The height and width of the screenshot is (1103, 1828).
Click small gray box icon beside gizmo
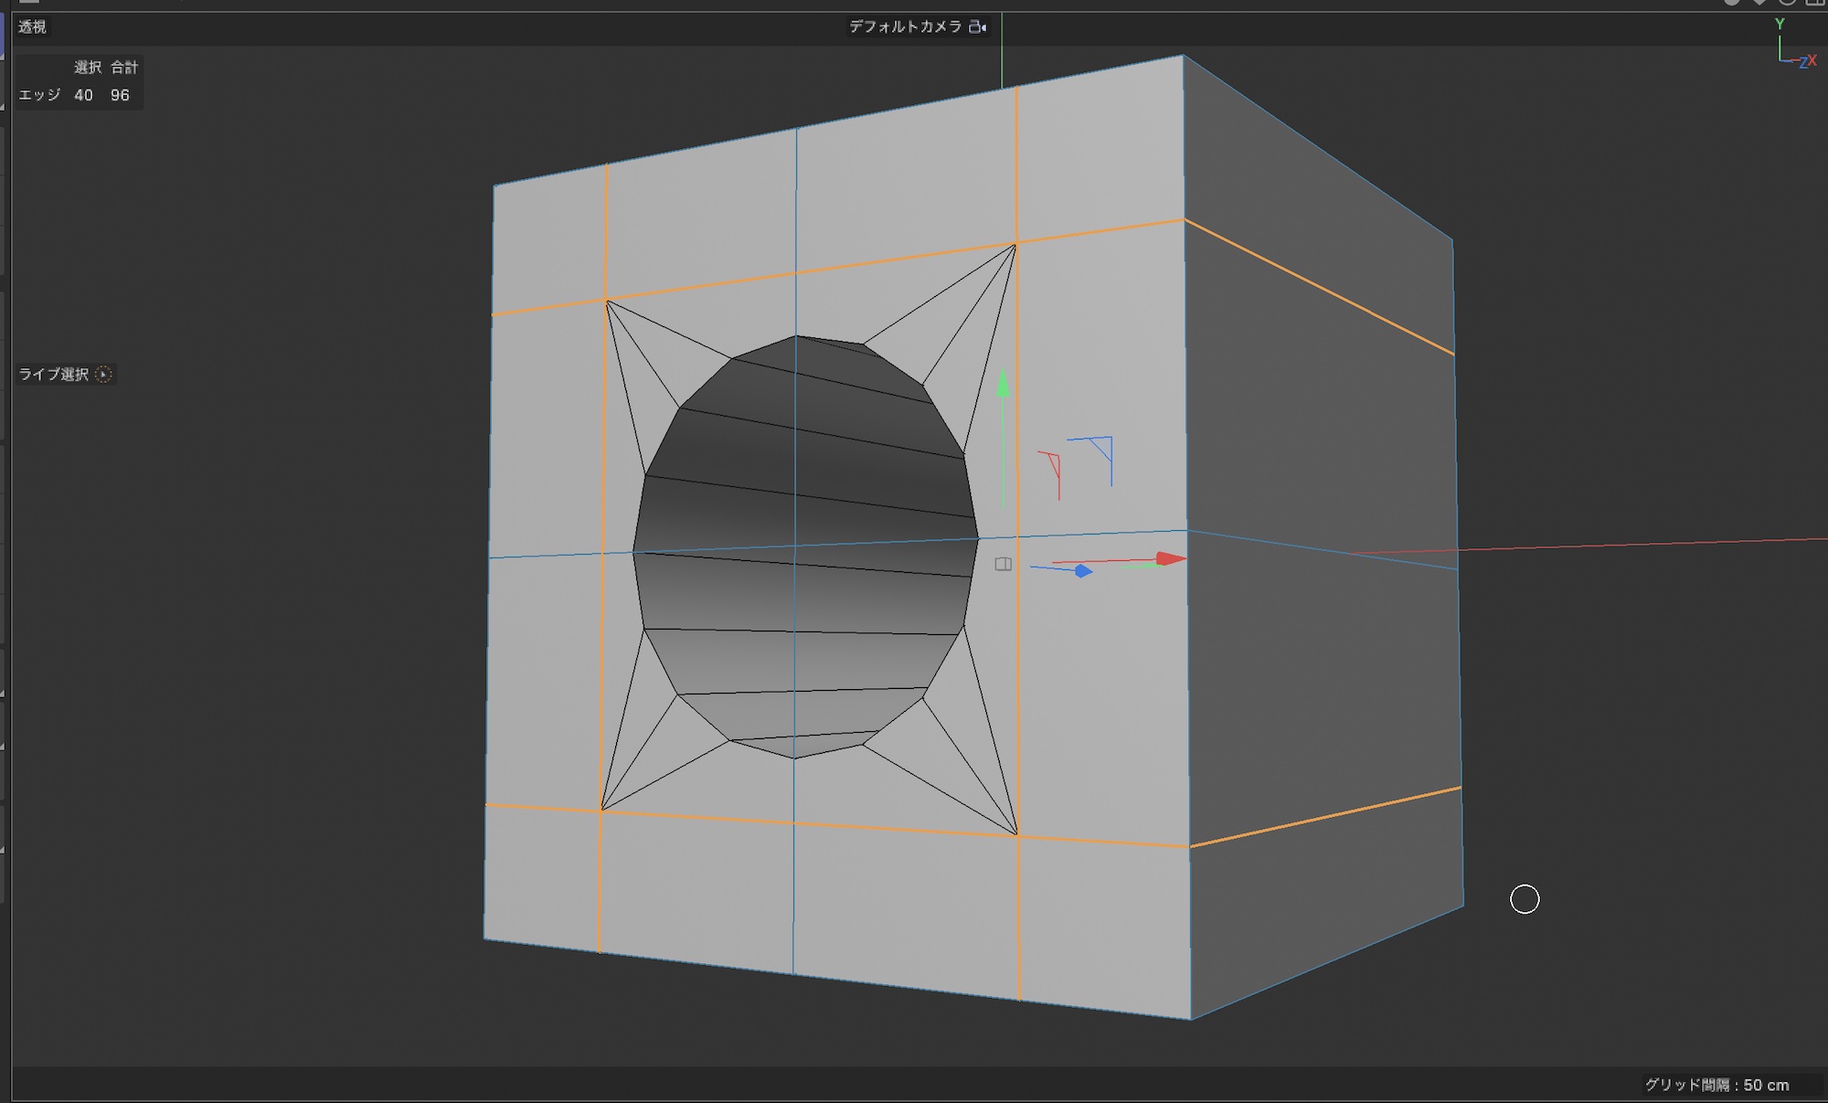point(1003,564)
